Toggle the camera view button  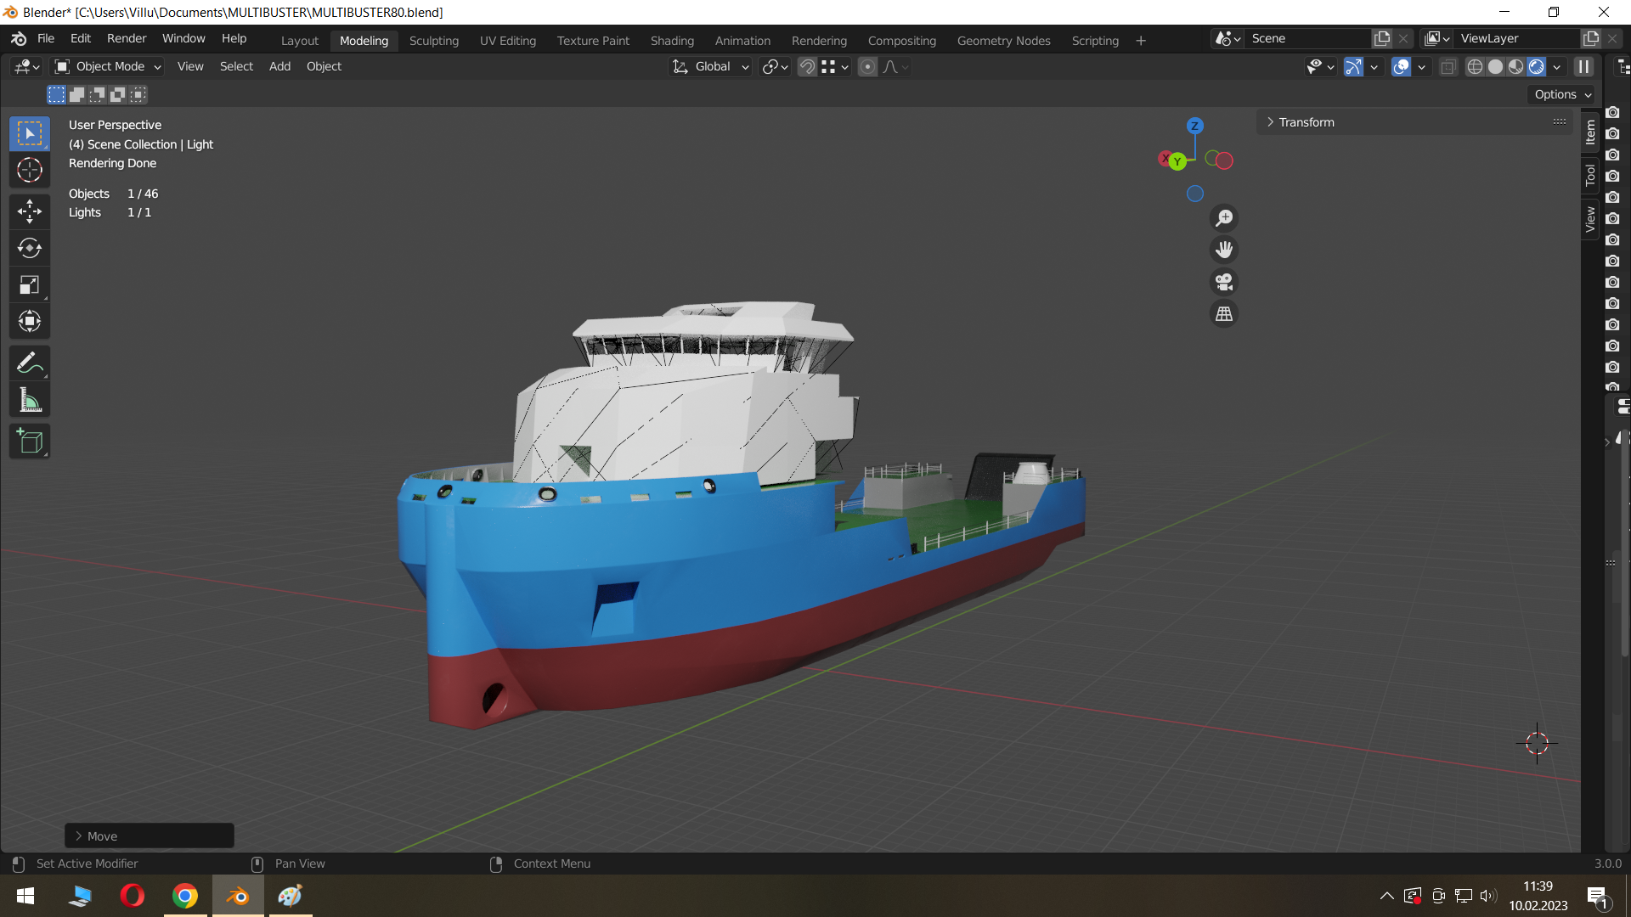tap(1224, 282)
